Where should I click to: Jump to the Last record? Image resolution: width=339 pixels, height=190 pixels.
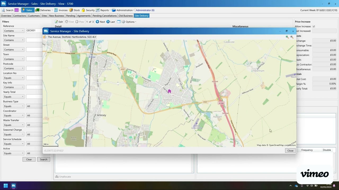pyautogui.click(x=111, y=22)
